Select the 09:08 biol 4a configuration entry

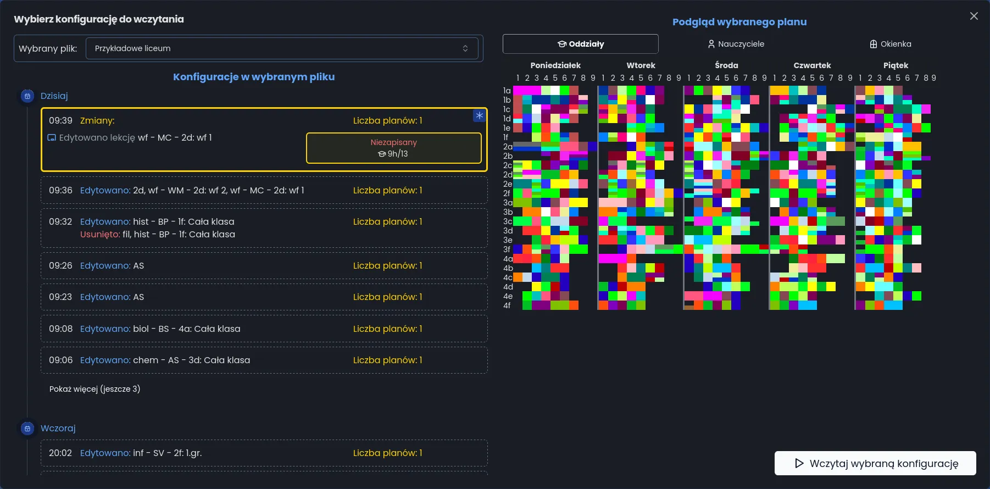tap(264, 329)
